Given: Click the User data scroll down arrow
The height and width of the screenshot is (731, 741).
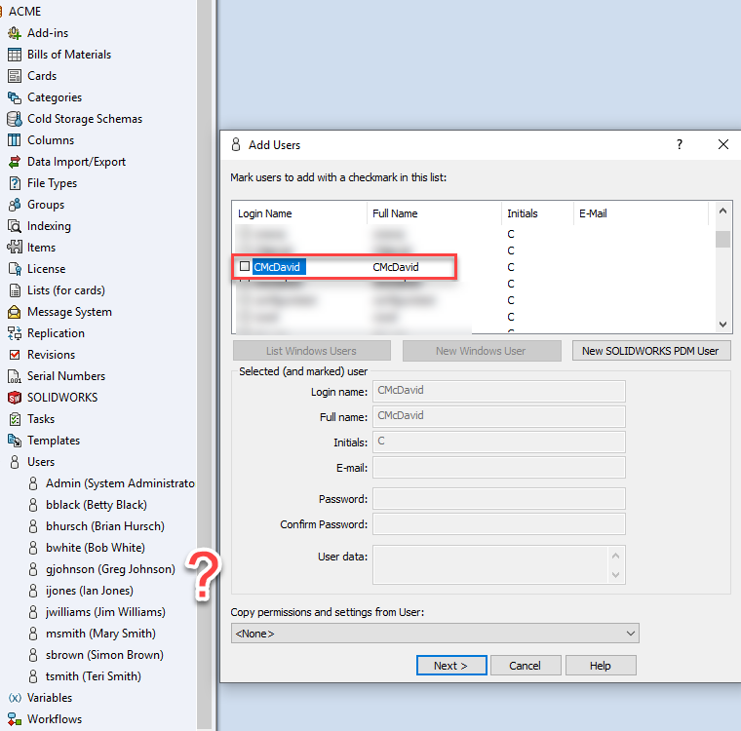Looking at the screenshot, I should click(x=615, y=575).
